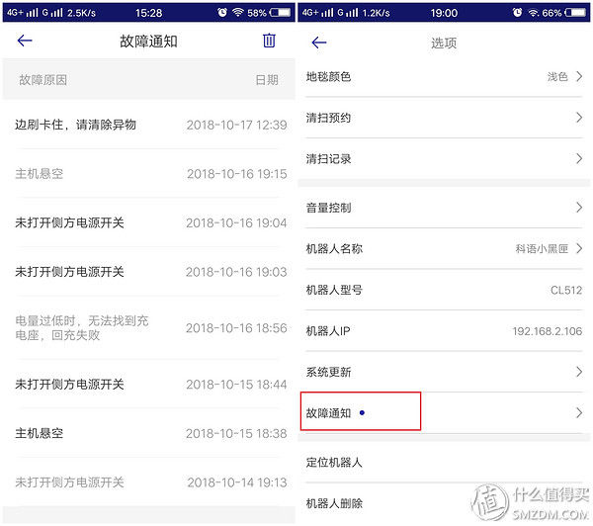Open chevron on 清扫记录 row
The image size is (593, 526).
coord(579,158)
